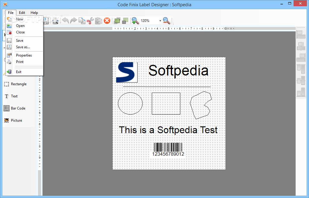The image size is (309, 198).
Task: Click the Align Left icon
Action: coord(301,35)
